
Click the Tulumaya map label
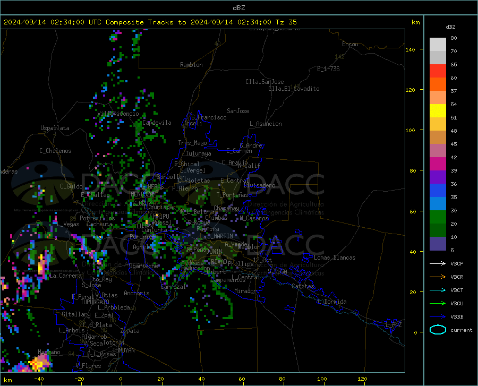pyautogui.click(x=199, y=153)
